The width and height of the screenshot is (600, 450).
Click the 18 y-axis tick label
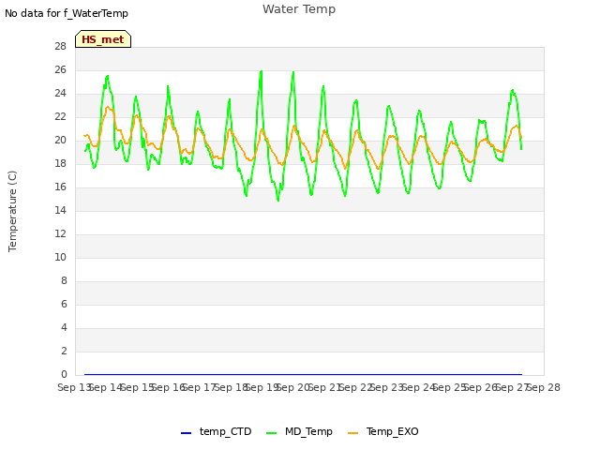(x=60, y=163)
